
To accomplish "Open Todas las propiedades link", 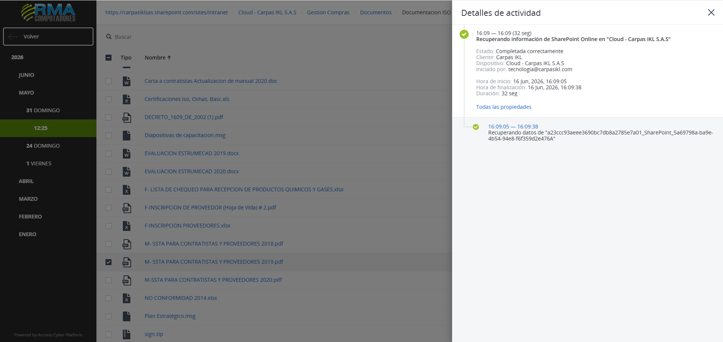I will pos(504,107).
